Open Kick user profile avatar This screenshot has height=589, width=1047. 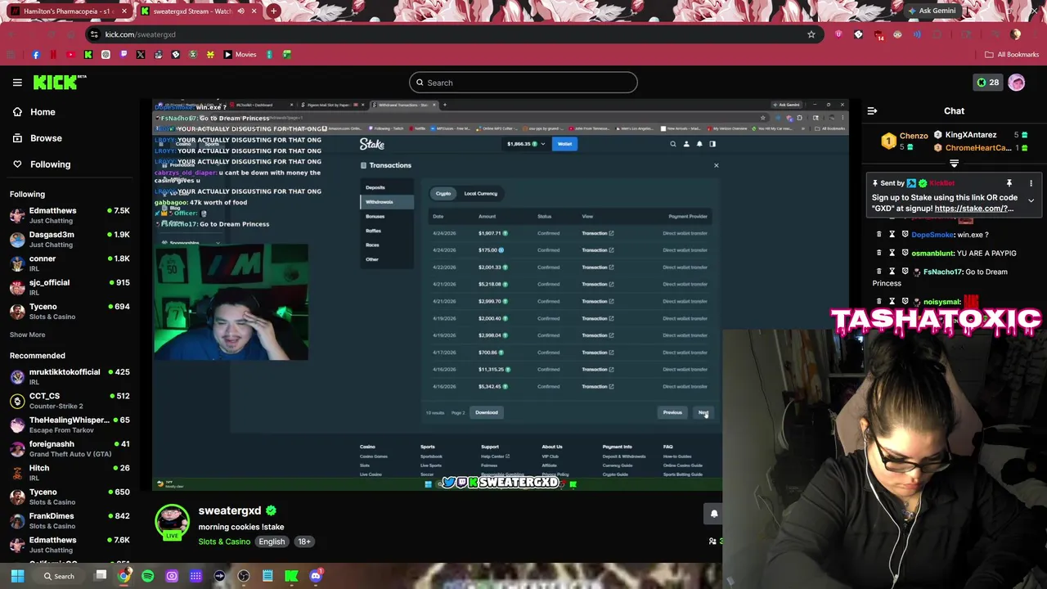tap(1017, 82)
